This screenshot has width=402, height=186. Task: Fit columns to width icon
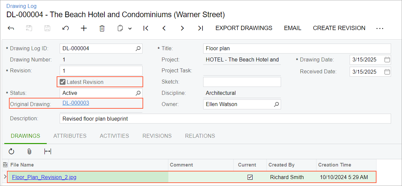(x=48, y=151)
